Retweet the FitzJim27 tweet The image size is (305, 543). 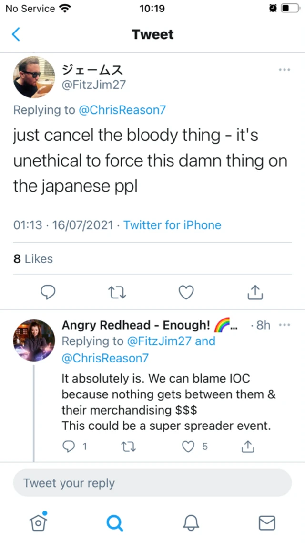(x=117, y=292)
